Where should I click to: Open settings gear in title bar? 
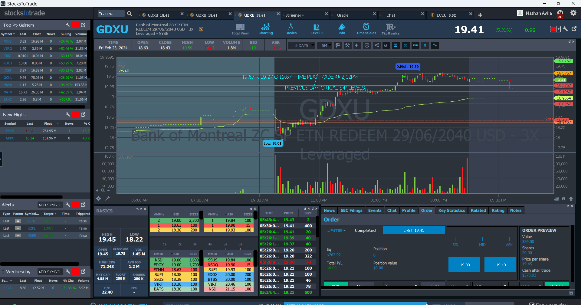(x=573, y=13)
